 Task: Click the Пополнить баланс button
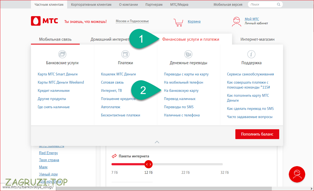click(257, 134)
